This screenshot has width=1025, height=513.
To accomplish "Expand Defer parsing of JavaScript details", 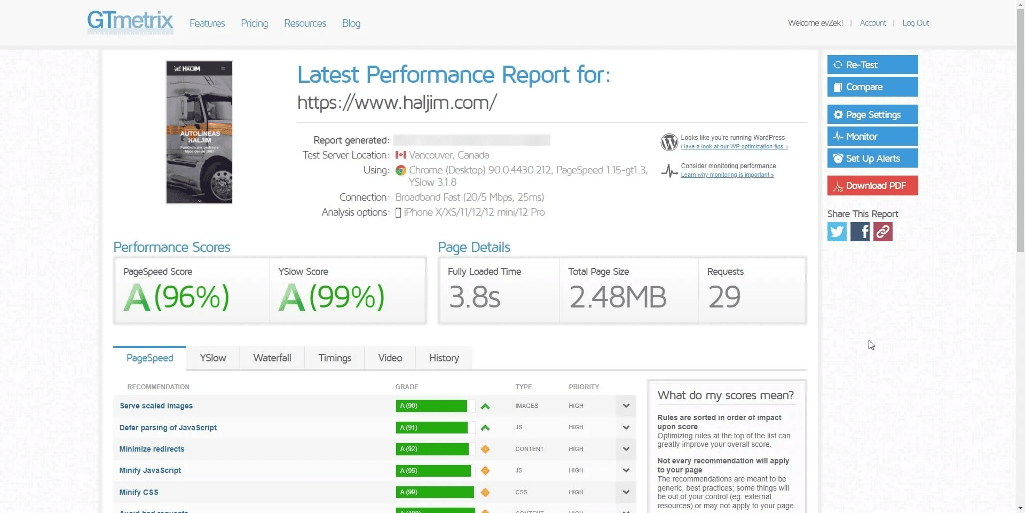I will pyautogui.click(x=626, y=428).
